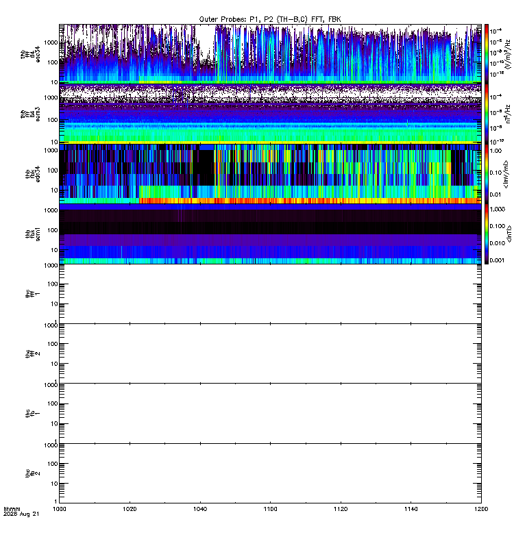Click the empty thc fb 2 panel
This screenshot has width=514, height=548.
[270, 473]
